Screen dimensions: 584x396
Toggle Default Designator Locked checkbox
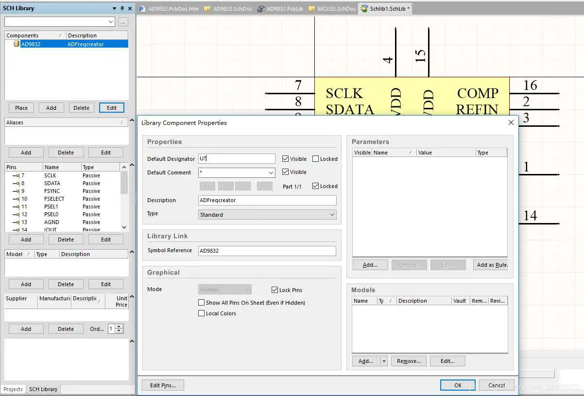tap(315, 159)
